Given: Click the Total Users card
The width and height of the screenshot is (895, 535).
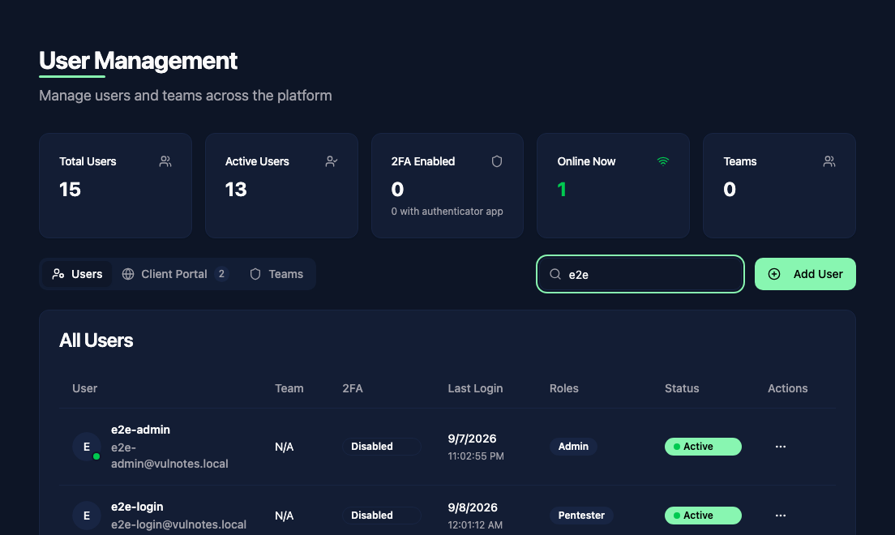Looking at the screenshot, I should pyautogui.click(x=115, y=186).
